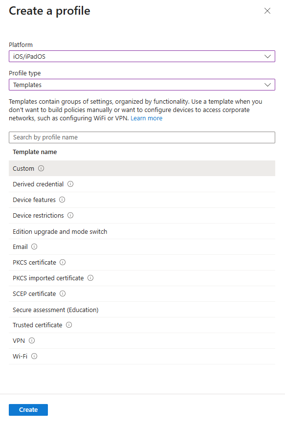285x428 pixels.
Task: Click the PKCS certificate info icon
Action: 62,262
